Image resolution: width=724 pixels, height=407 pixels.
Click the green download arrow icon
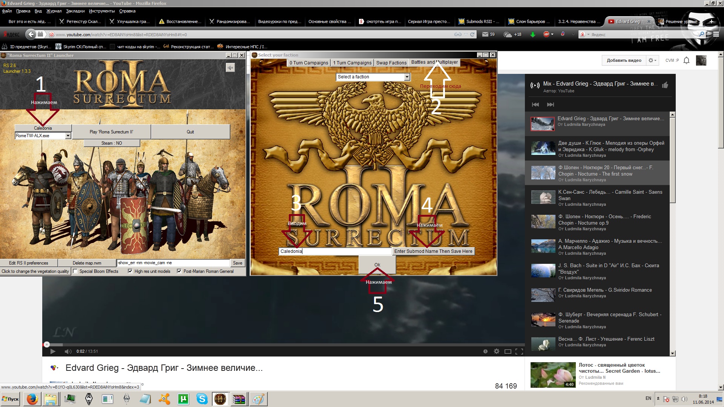(532, 34)
